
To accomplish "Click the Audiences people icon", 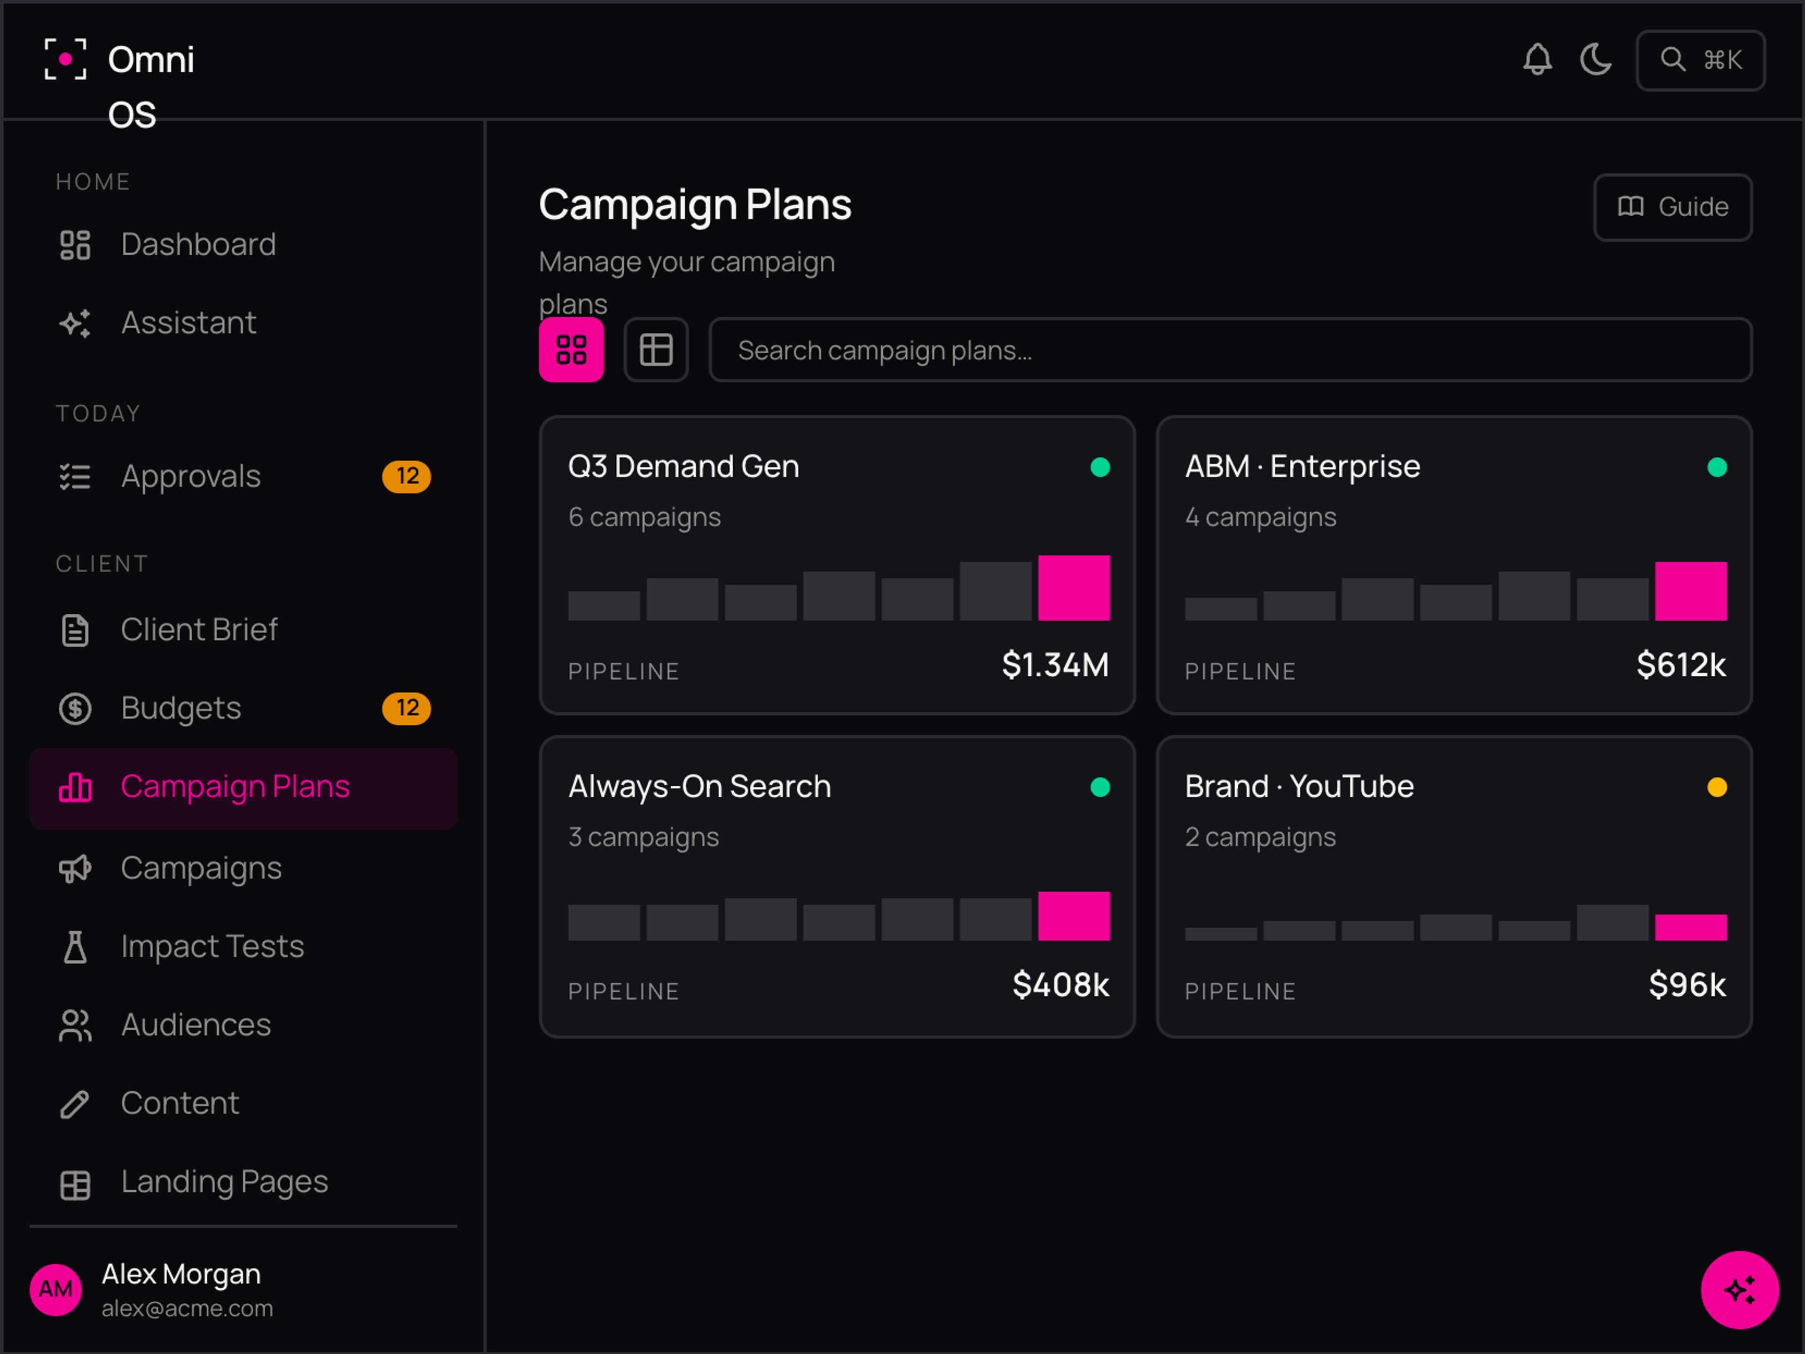I will pyautogui.click(x=75, y=1025).
